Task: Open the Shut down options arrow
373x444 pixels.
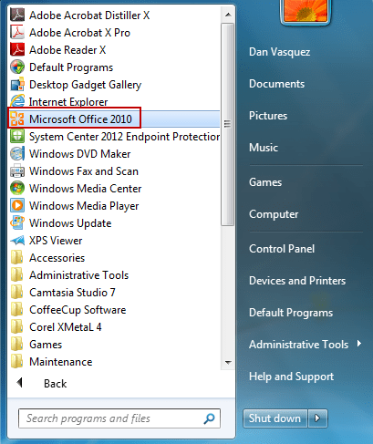Action: [317, 418]
